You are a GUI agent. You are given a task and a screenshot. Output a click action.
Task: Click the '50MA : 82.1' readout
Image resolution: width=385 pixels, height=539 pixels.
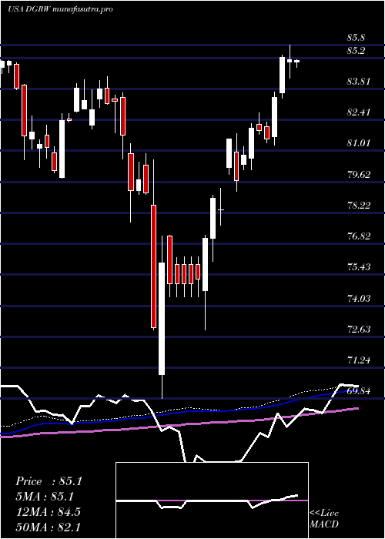click(48, 527)
